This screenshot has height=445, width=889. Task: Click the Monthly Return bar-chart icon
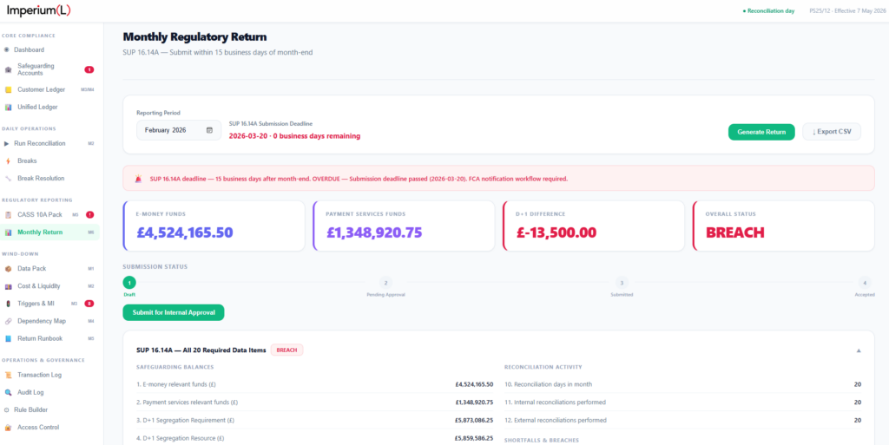click(8, 232)
